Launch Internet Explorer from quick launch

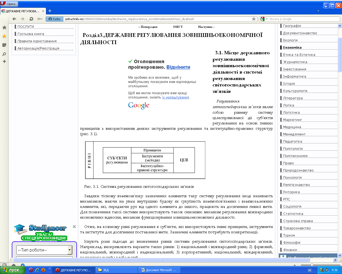[37, 270]
